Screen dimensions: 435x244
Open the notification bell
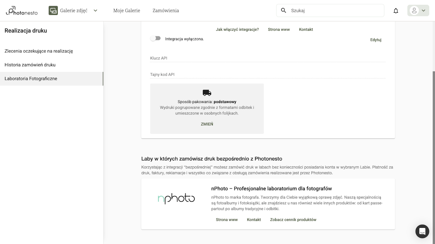395,11
